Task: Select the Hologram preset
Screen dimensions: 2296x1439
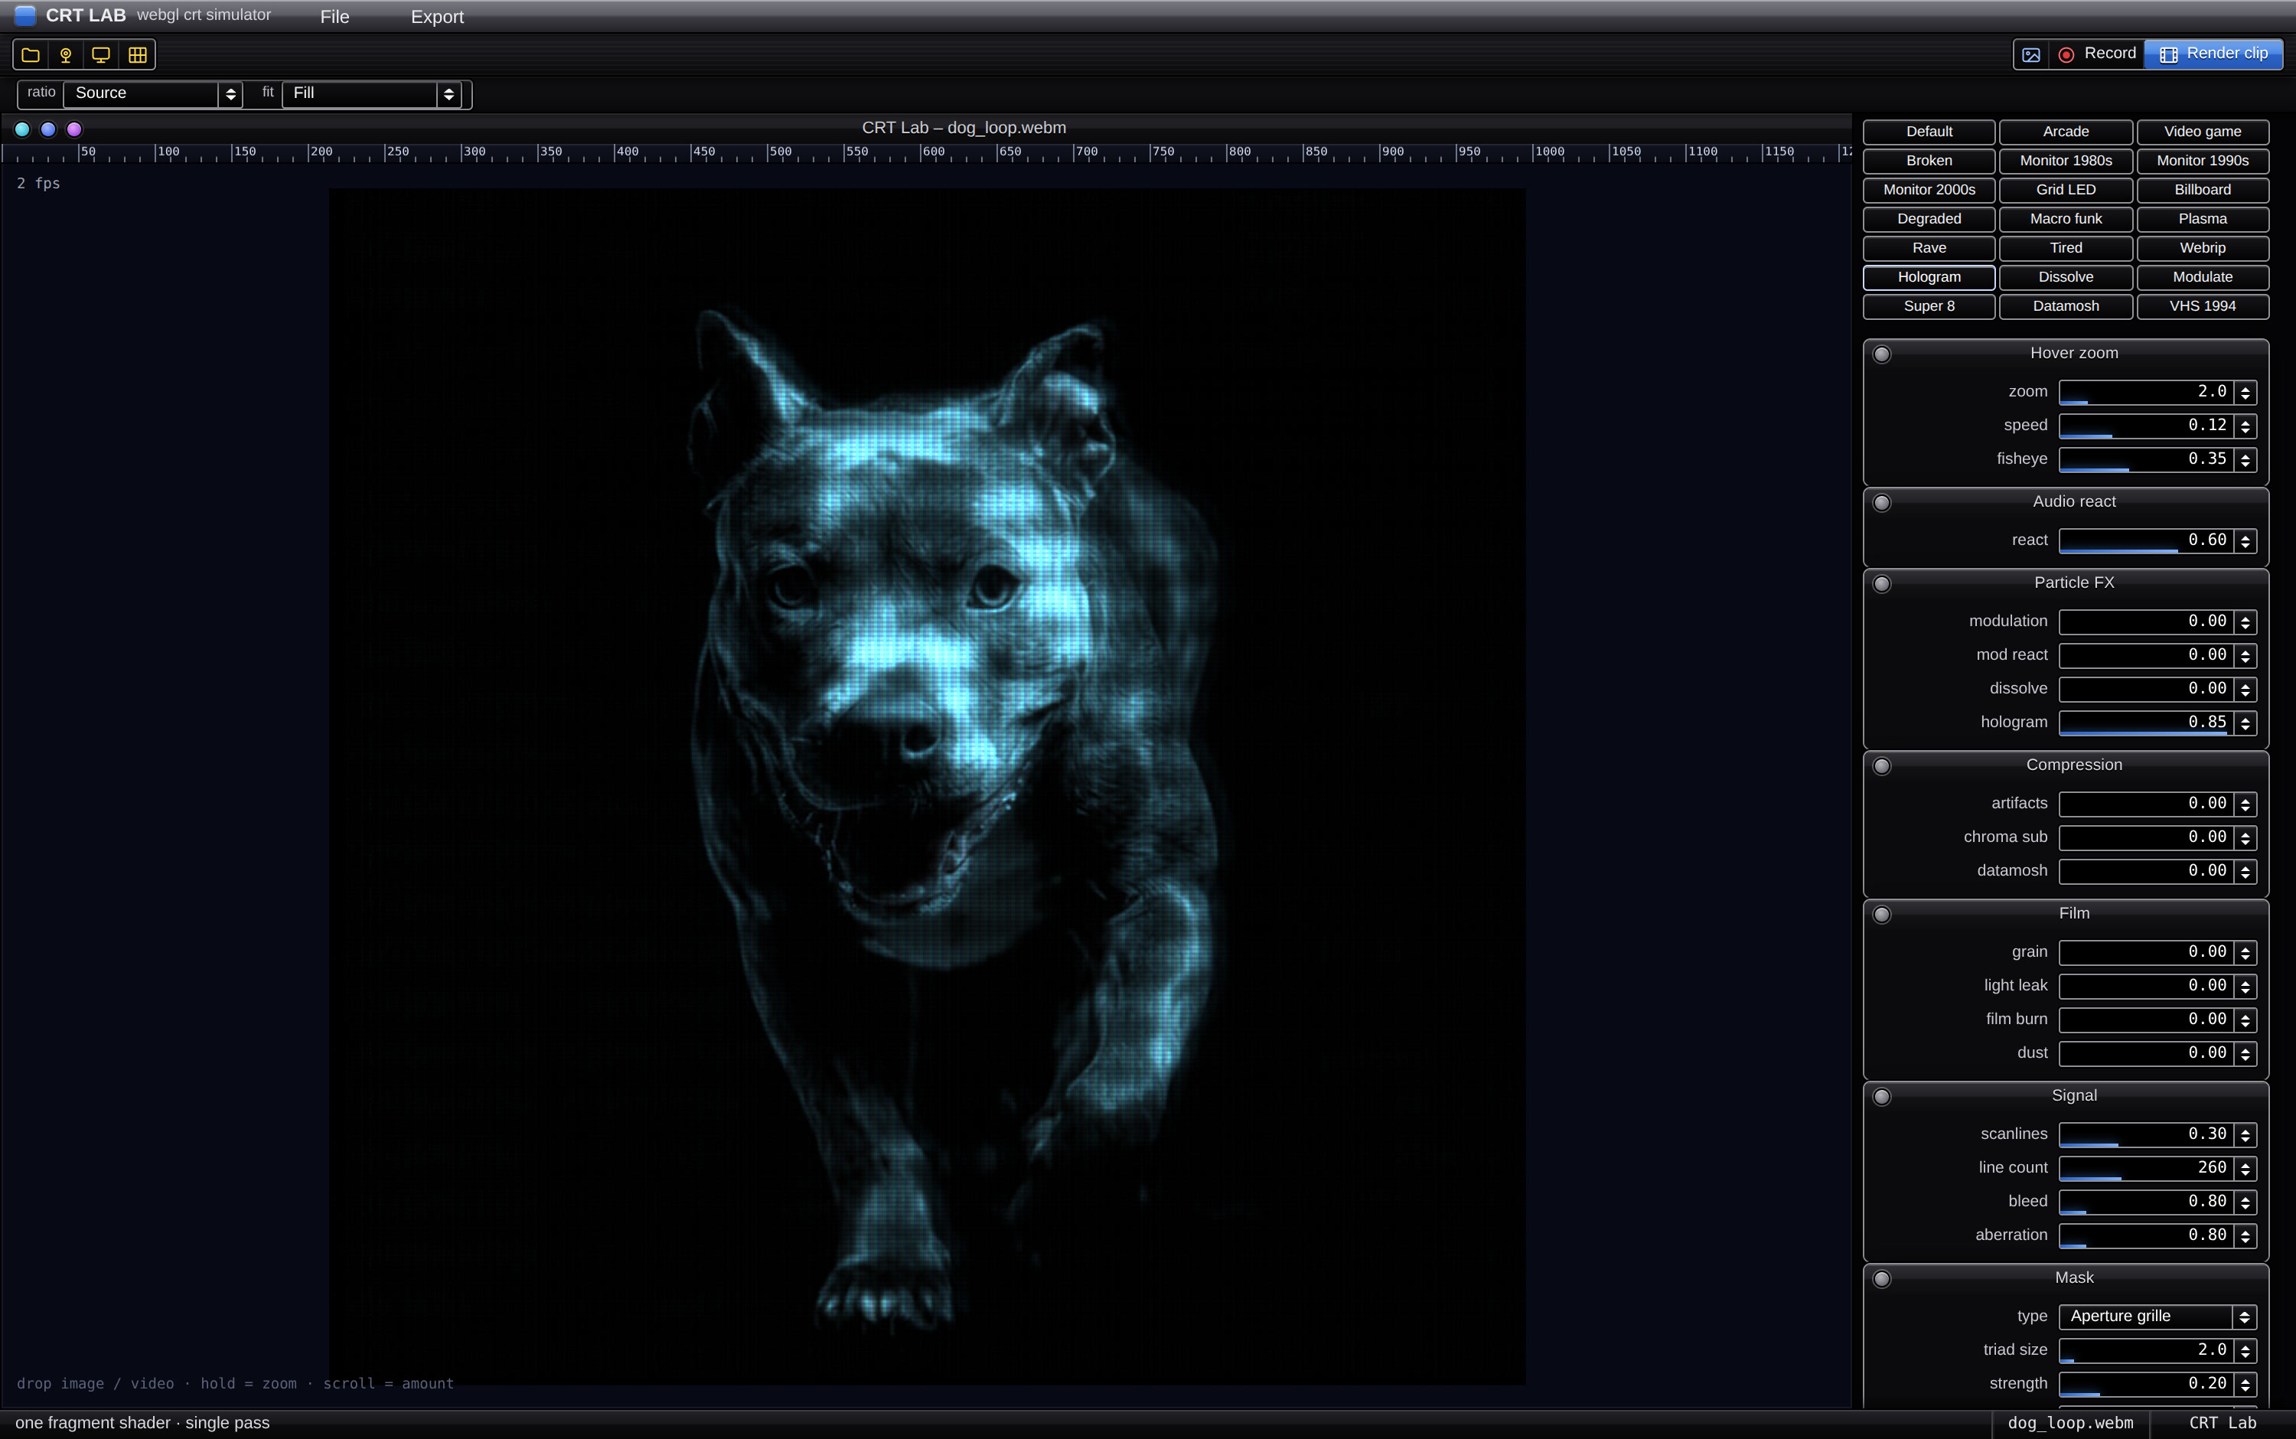Action: point(1929,277)
